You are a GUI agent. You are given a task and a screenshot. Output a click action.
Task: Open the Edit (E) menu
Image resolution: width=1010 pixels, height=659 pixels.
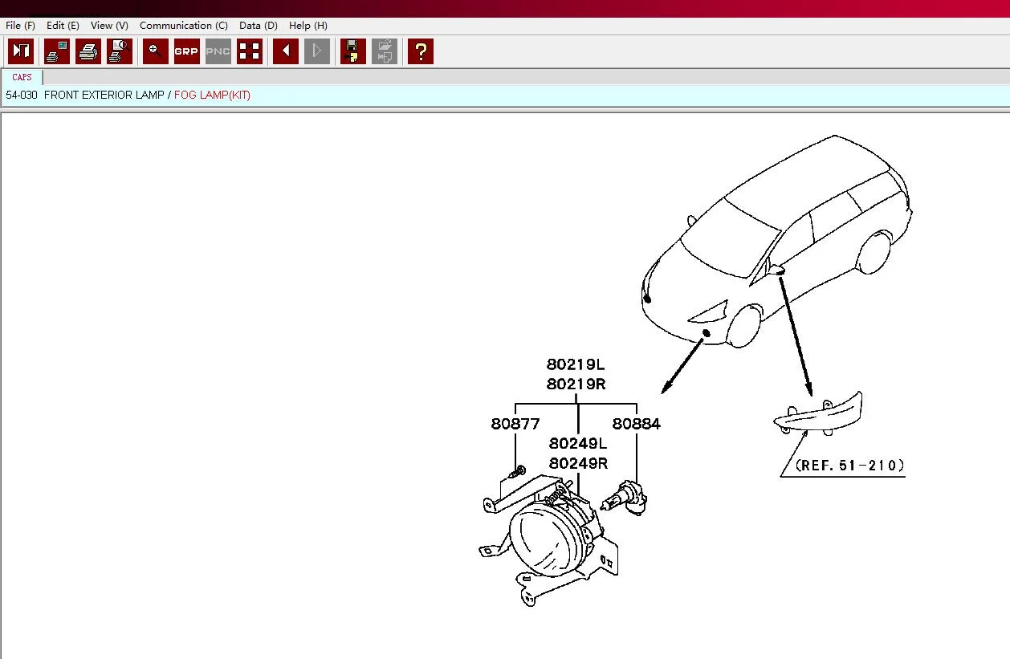click(63, 26)
